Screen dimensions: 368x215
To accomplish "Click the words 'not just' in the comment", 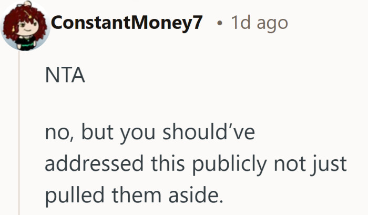I will pos(310,165).
